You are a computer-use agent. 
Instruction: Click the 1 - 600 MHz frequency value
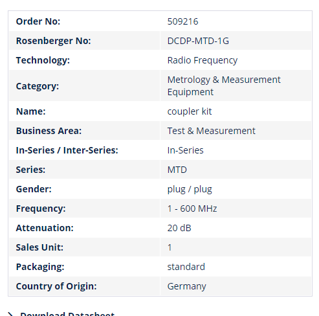coord(192,209)
